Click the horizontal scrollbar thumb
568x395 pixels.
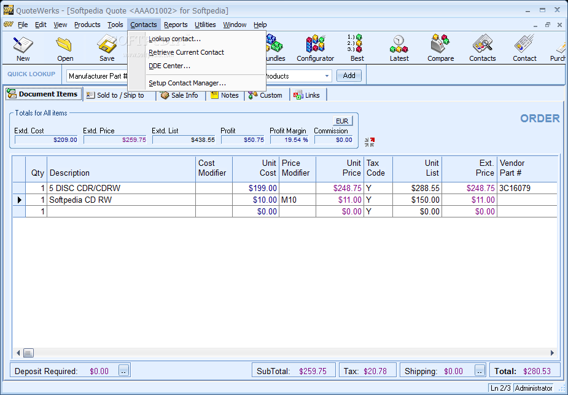[x=28, y=353]
